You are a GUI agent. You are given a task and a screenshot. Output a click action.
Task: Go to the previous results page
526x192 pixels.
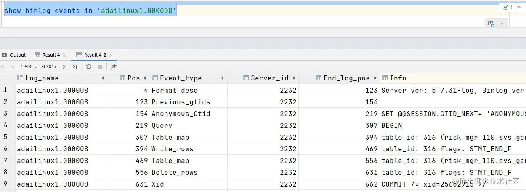[x=13, y=67]
